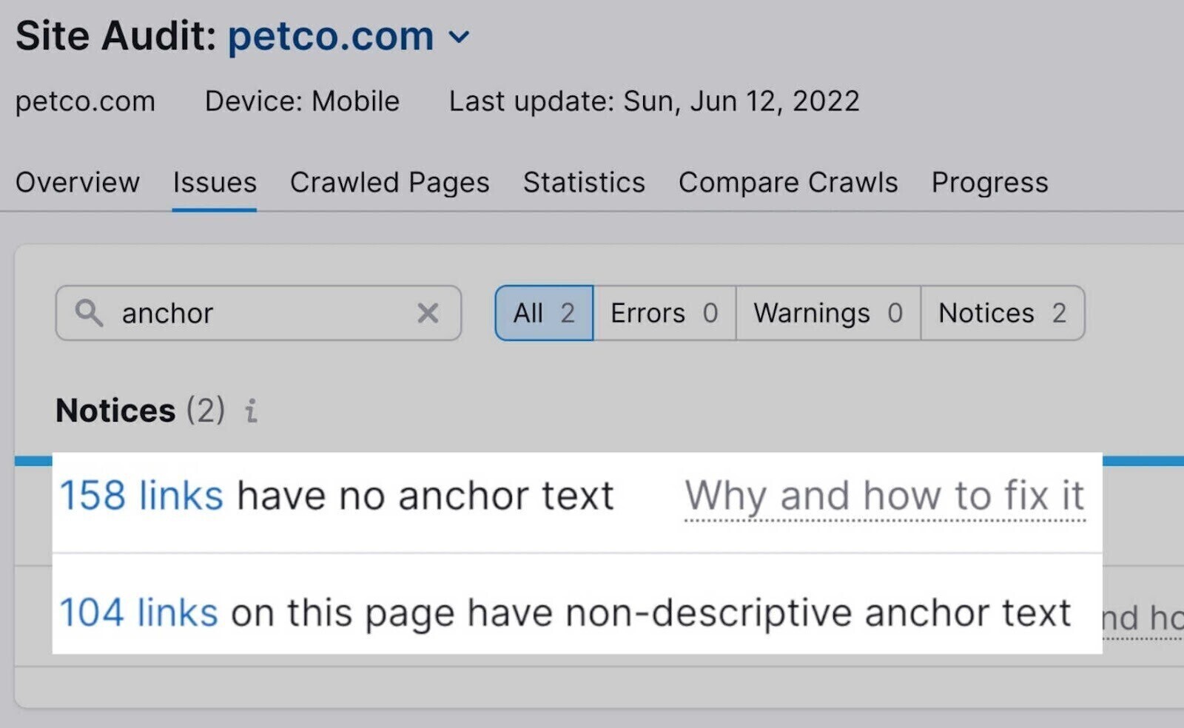This screenshot has height=728, width=1184.
Task: Open the 158 links report
Action: point(141,495)
